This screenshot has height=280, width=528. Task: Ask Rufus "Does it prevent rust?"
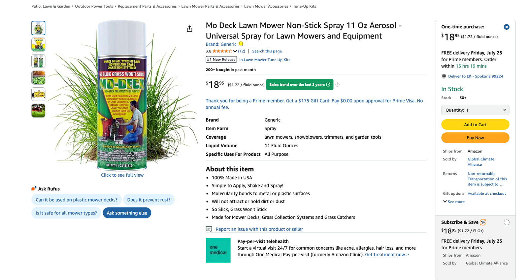click(149, 200)
